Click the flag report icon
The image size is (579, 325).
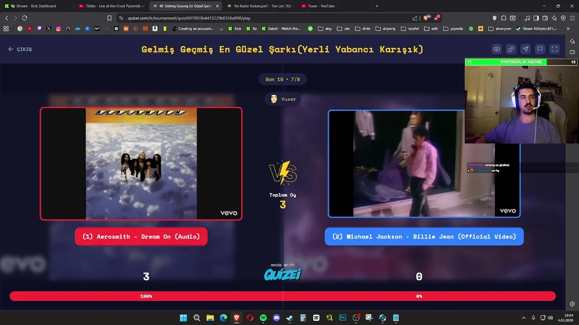(x=540, y=49)
